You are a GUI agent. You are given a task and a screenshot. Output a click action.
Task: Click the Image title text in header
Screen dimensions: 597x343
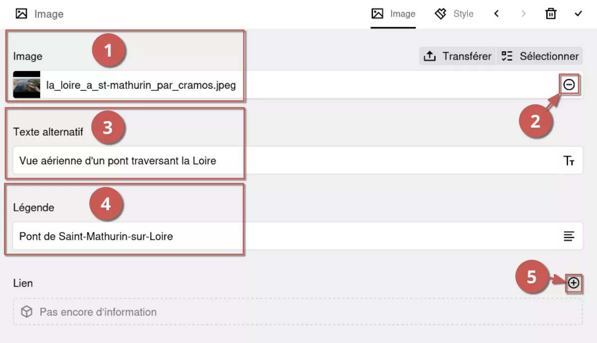(x=49, y=14)
